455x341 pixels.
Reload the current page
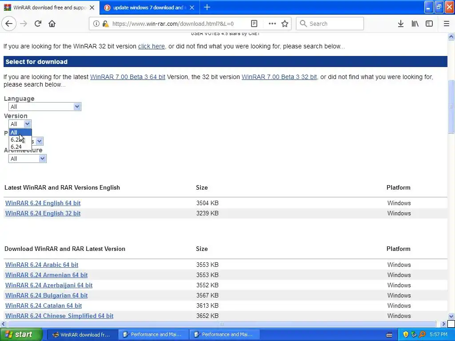point(38,24)
